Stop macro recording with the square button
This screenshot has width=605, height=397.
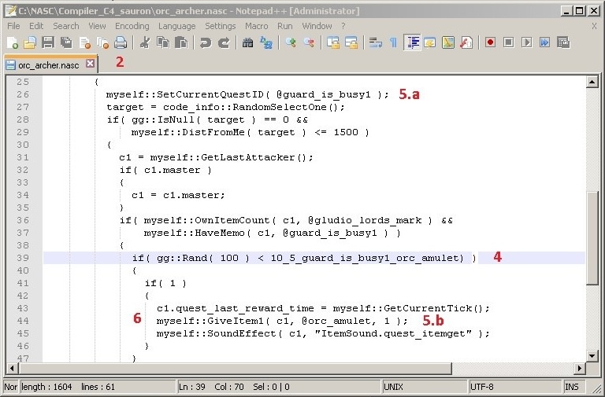coord(509,42)
